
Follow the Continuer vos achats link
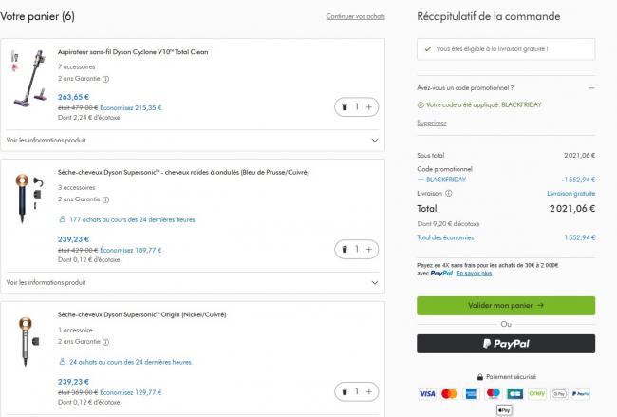pyautogui.click(x=355, y=16)
